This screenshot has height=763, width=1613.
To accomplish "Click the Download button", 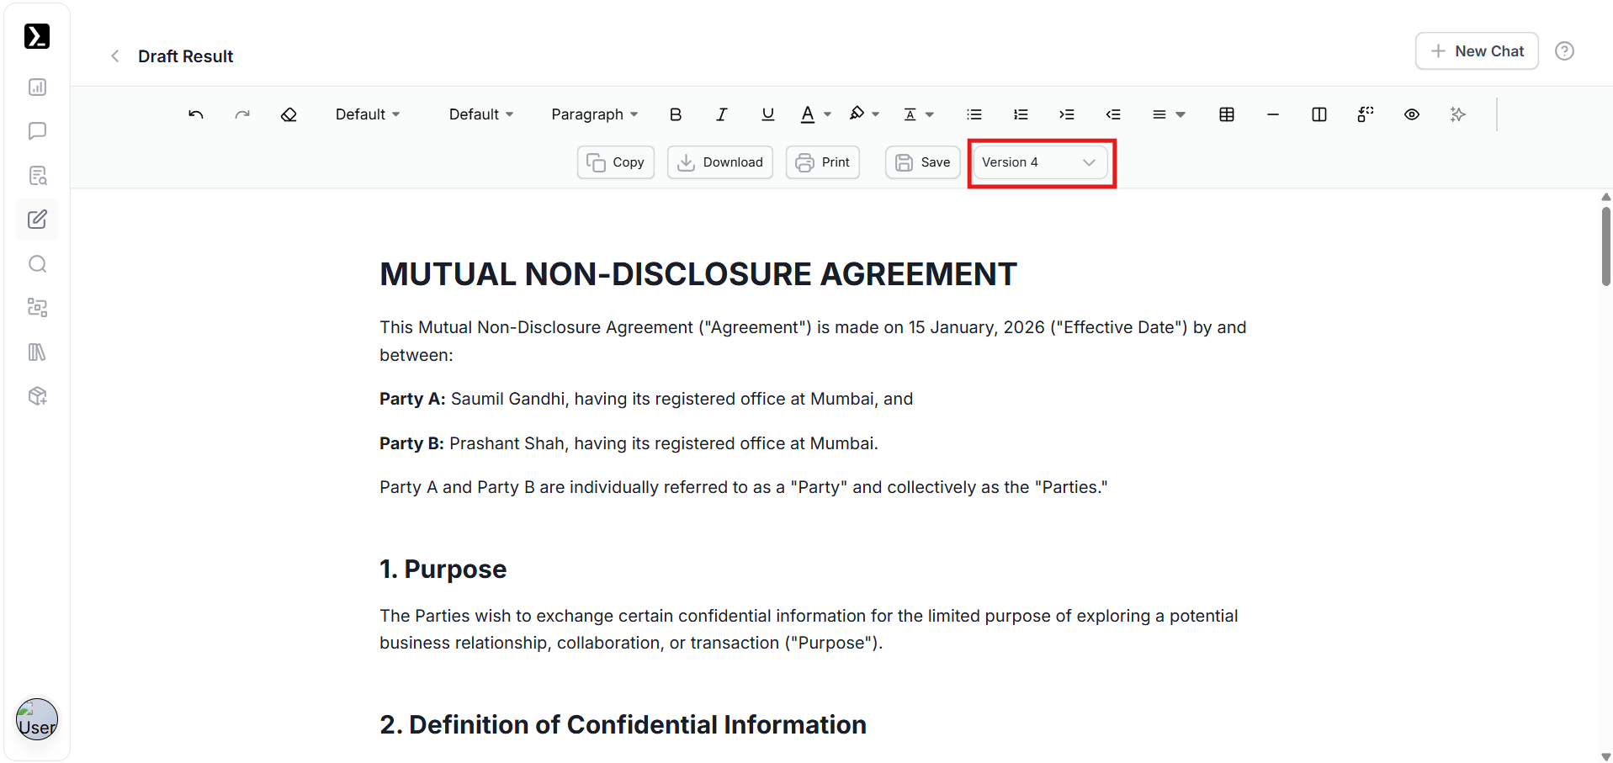I will click(720, 162).
